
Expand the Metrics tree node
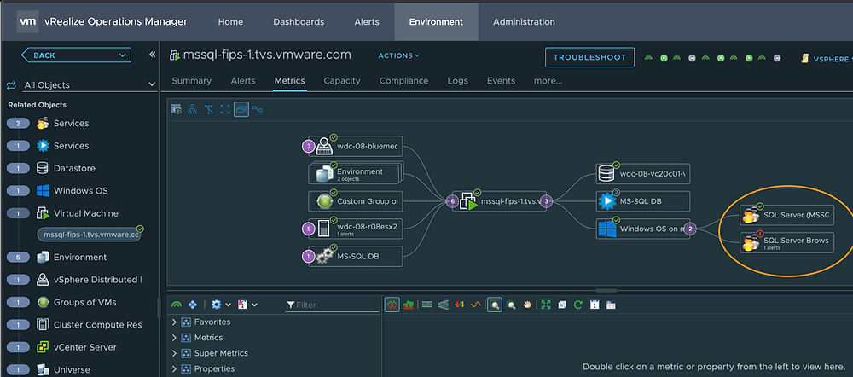point(174,338)
